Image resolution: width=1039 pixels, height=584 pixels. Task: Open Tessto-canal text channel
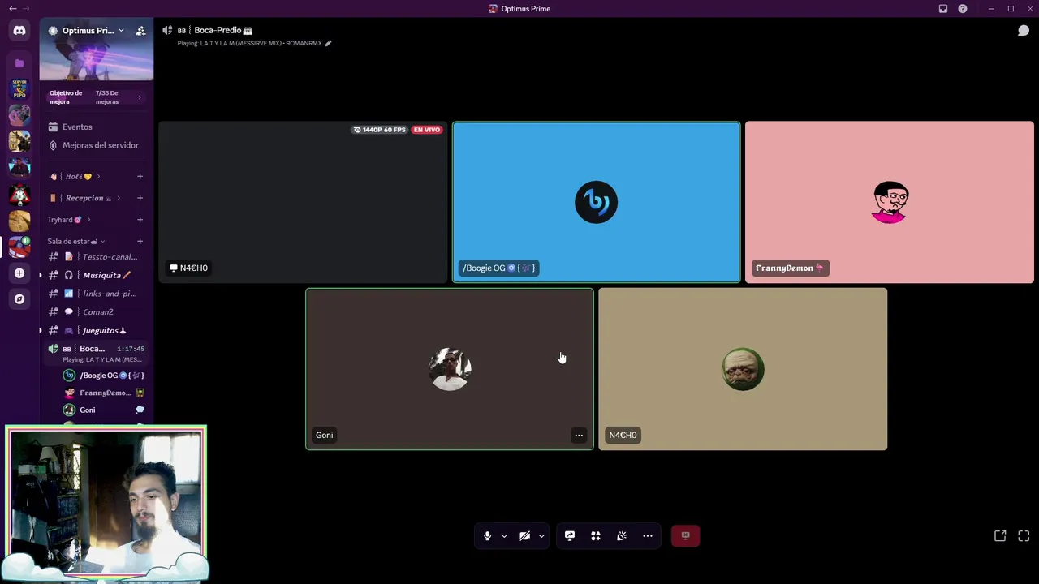96,256
